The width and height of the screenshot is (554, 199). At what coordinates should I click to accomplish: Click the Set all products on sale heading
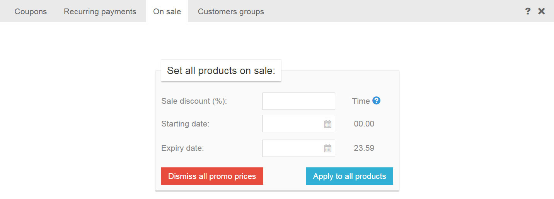221,71
